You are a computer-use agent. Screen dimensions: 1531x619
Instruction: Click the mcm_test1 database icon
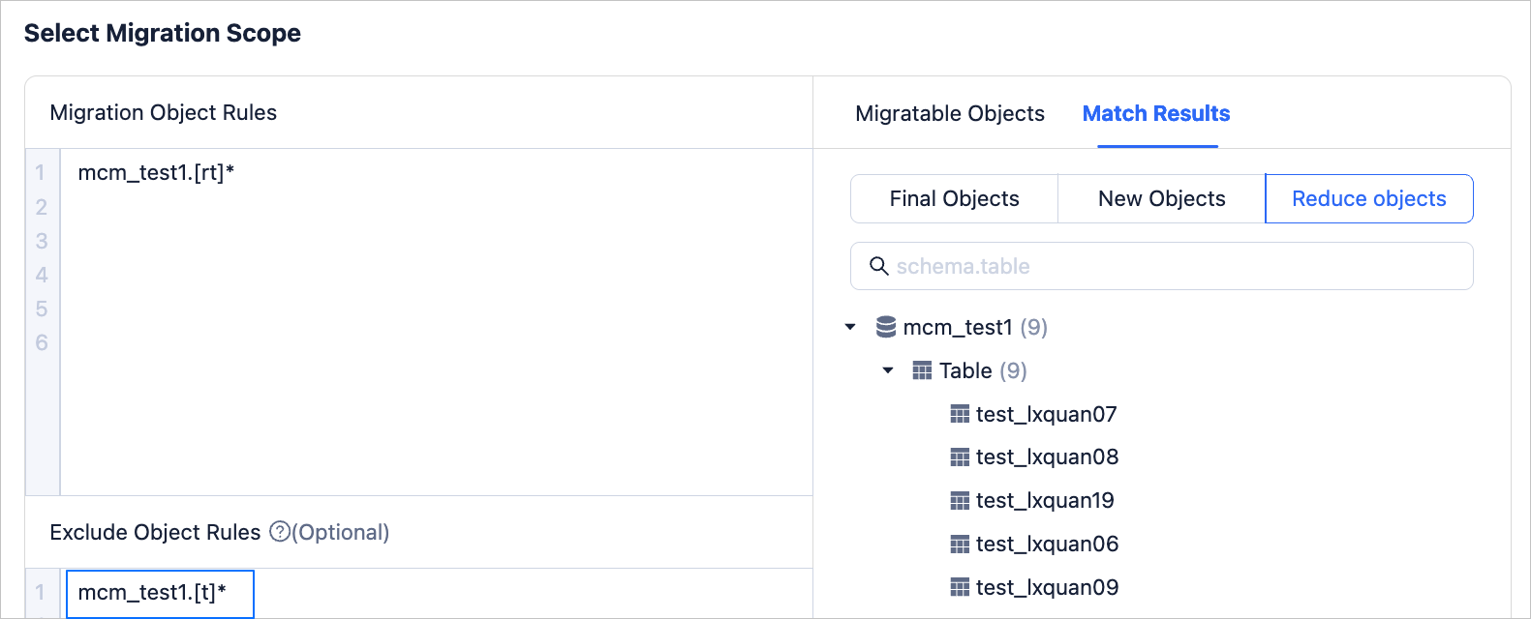(885, 327)
